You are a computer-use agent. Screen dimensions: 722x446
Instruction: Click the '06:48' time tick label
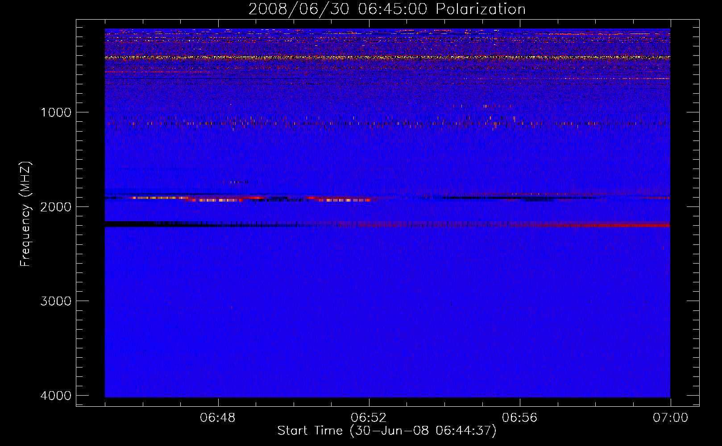pos(218,418)
